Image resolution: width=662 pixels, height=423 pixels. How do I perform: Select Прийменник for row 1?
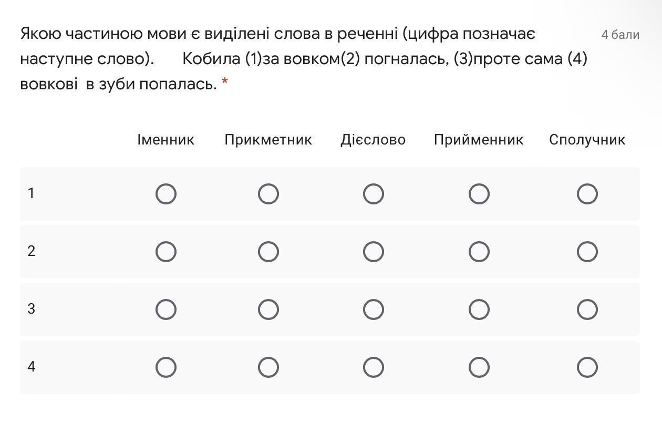tap(479, 194)
